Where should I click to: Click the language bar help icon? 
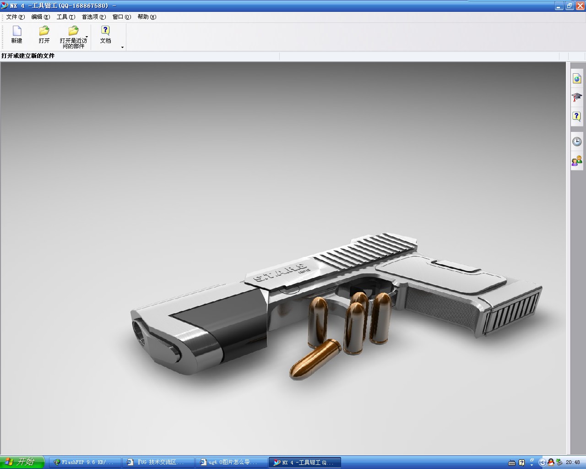coord(521,463)
